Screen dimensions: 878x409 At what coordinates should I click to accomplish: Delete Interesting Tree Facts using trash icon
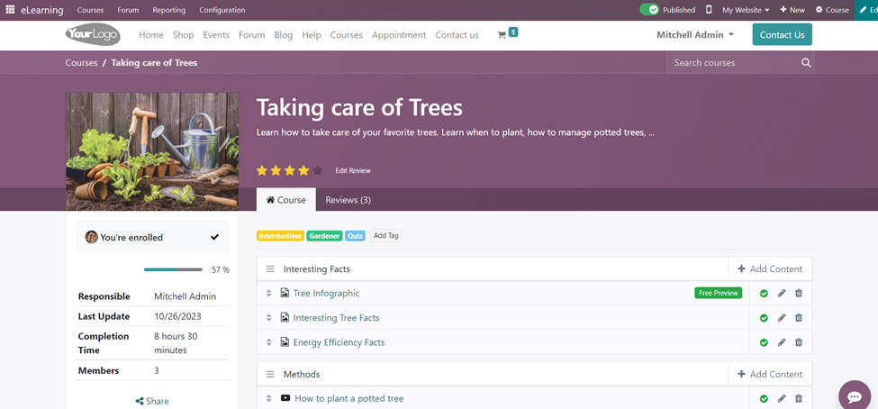pos(799,318)
